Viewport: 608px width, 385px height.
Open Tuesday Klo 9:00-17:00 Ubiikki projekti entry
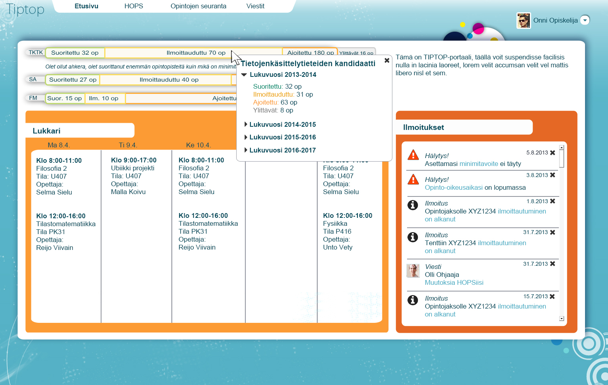pyautogui.click(x=134, y=176)
